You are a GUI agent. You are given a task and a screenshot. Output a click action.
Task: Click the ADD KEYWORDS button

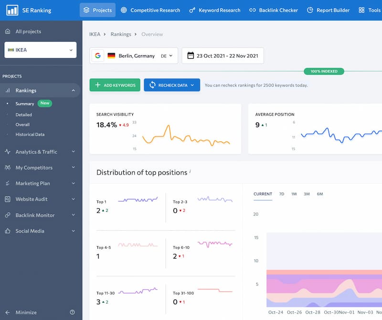pos(115,85)
